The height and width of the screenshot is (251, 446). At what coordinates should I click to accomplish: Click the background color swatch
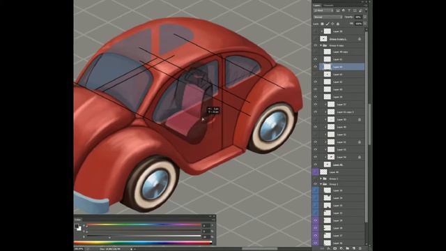[x=79, y=229]
